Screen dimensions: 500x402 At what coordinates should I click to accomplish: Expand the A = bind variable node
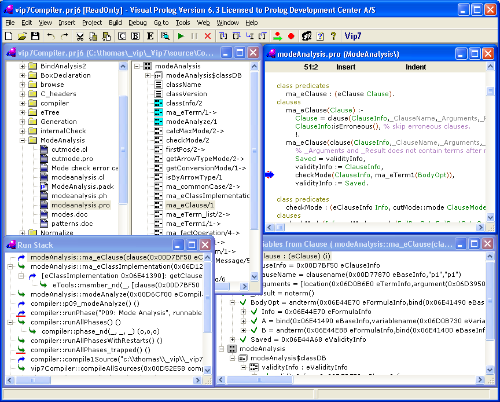coord(243,321)
